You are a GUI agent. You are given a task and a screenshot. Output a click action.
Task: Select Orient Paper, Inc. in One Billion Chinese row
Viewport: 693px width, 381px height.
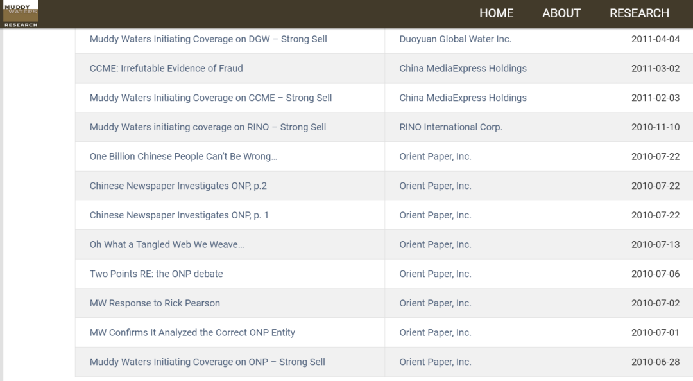[435, 156]
